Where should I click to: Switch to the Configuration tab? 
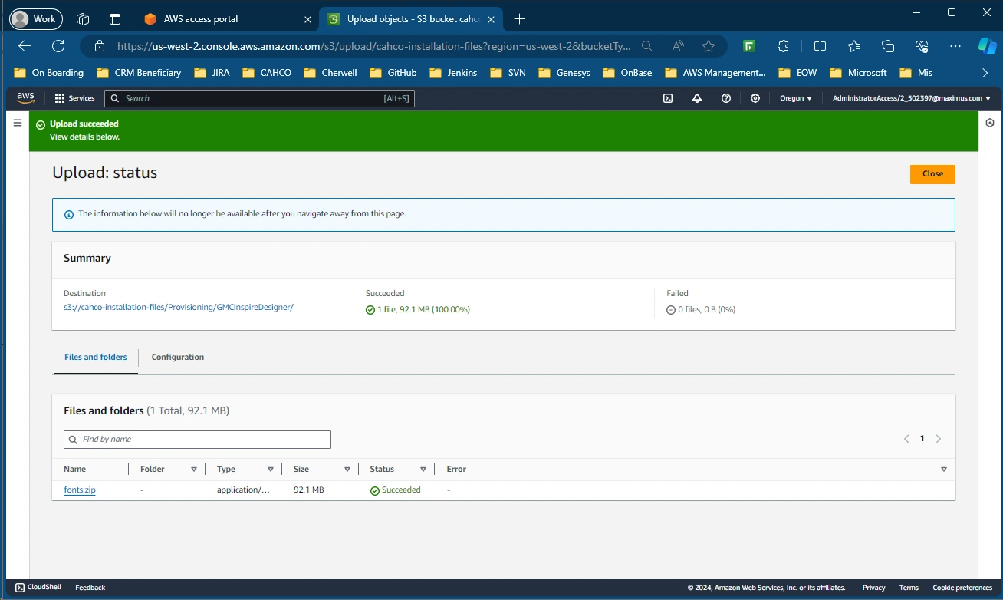(178, 357)
